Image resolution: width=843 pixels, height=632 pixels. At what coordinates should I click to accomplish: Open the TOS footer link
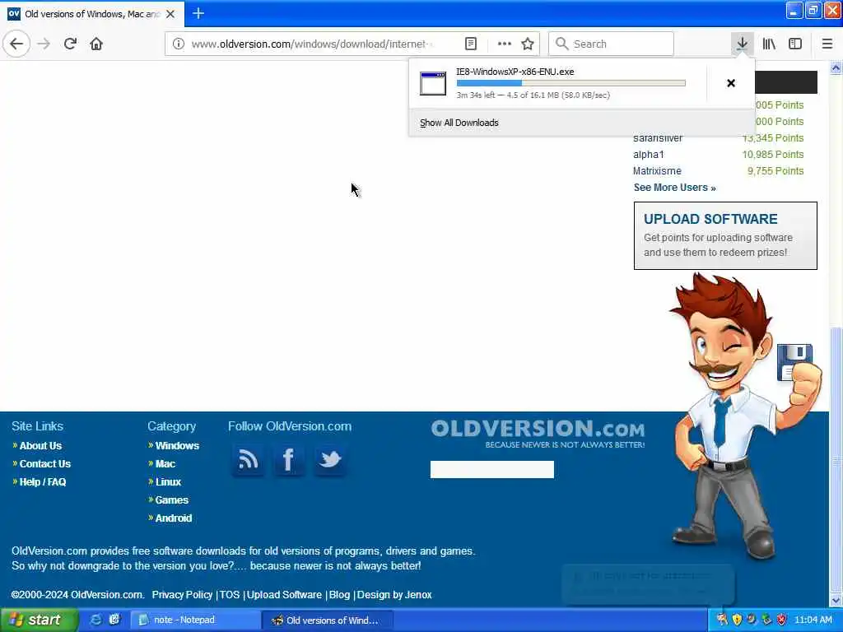tap(230, 595)
